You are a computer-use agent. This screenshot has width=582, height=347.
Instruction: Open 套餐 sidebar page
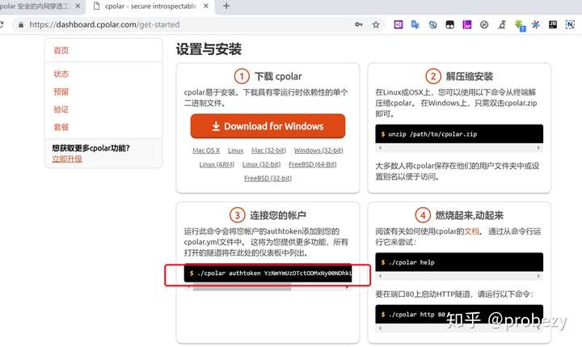pos(61,127)
